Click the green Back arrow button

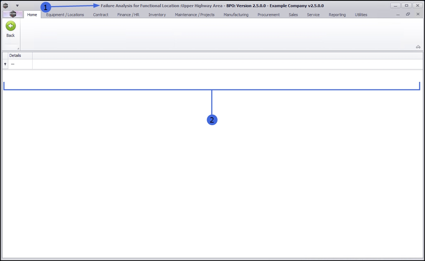tap(11, 26)
